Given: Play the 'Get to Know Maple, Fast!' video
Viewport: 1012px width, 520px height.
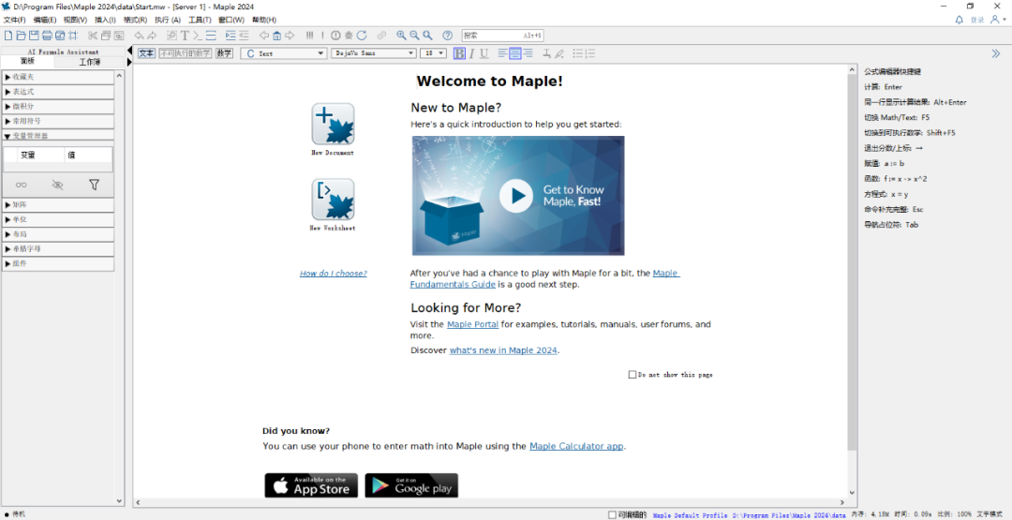Looking at the screenshot, I should point(515,196).
